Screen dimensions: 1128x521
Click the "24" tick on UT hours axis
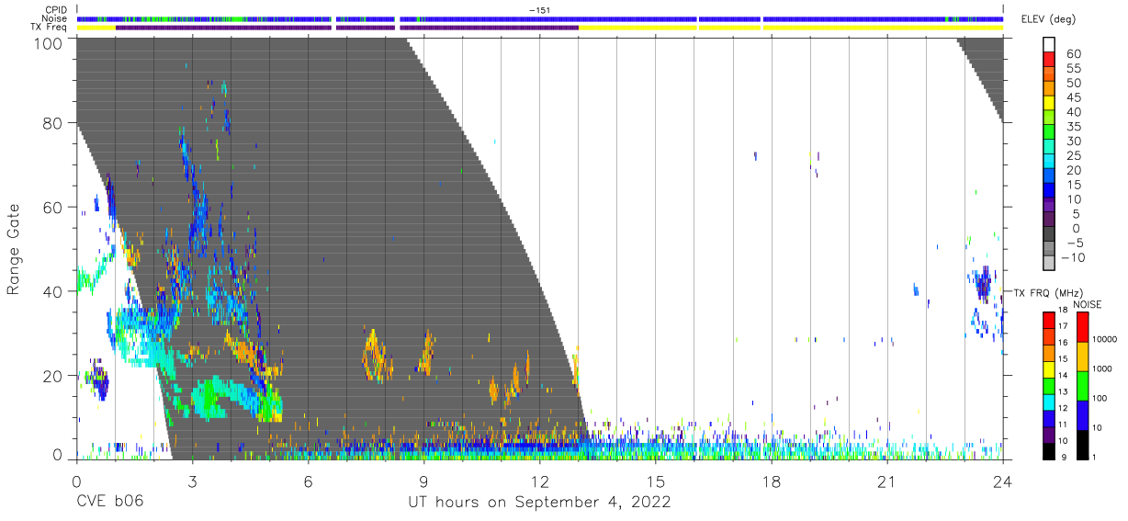pos(1002,481)
